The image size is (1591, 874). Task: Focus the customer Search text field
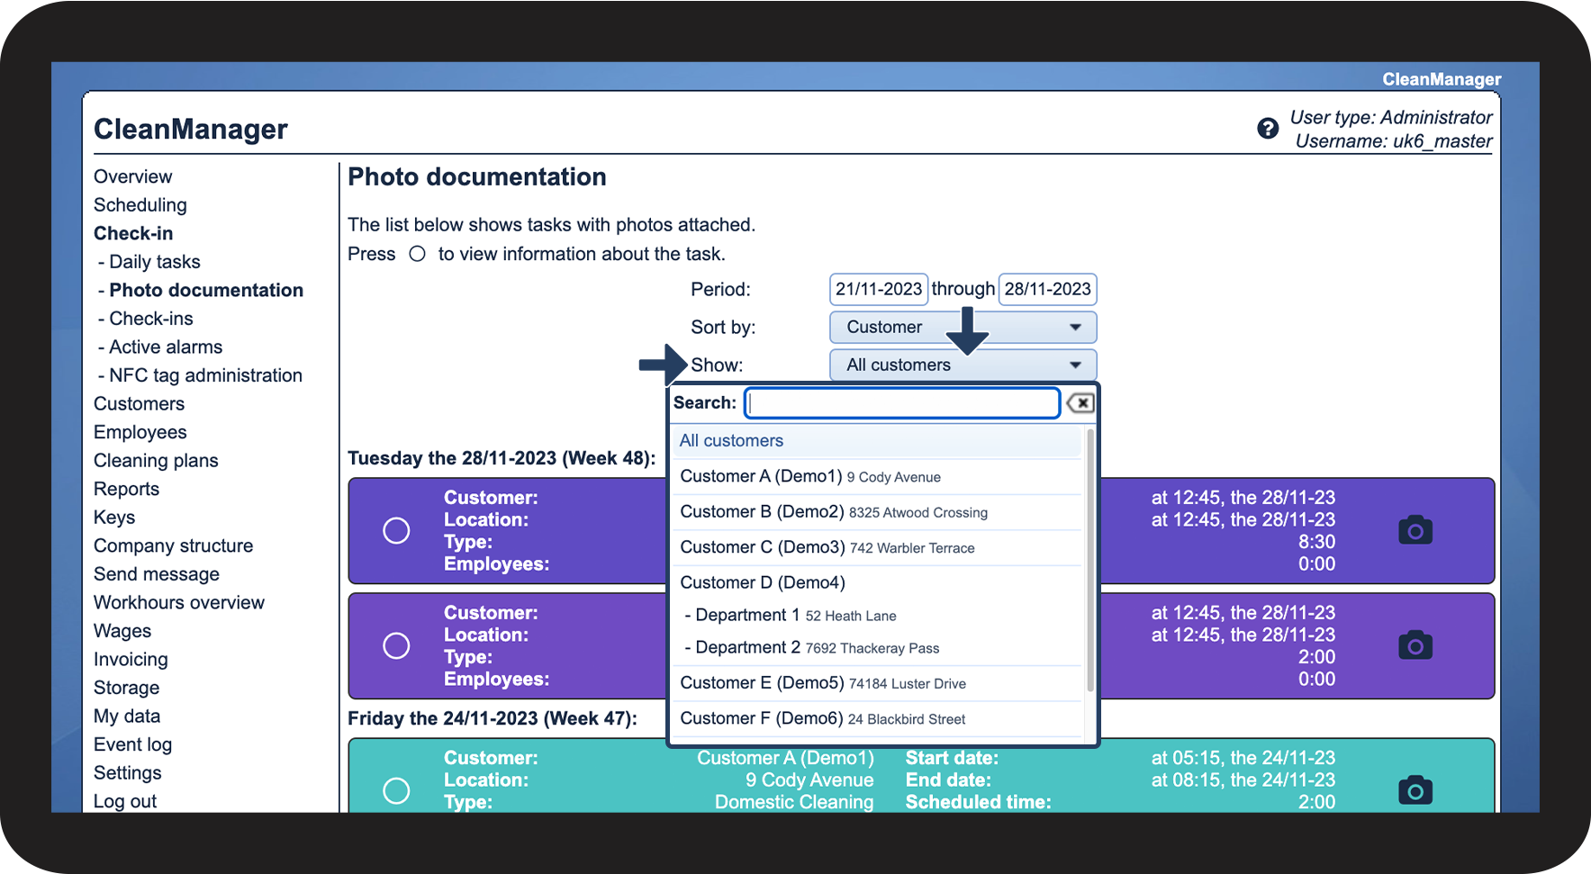coord(902,403)
